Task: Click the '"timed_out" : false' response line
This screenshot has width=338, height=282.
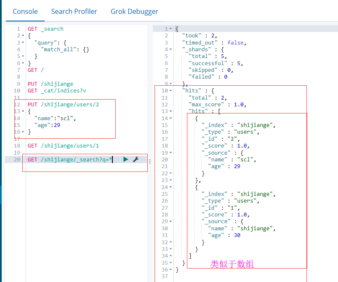Action: pyautogui.click(x=214, y=42)
